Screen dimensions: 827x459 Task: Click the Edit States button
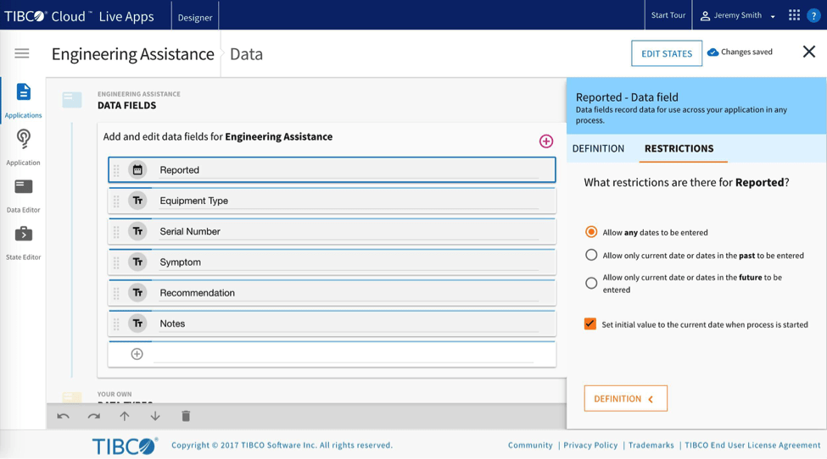click(x=667, y=53)
